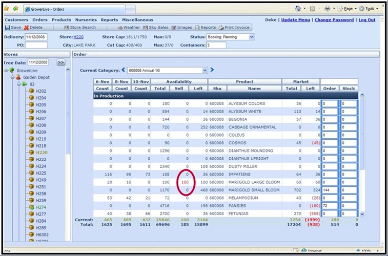Open the Nurseries menu
388x256 pixels.
tap(86, 20)
